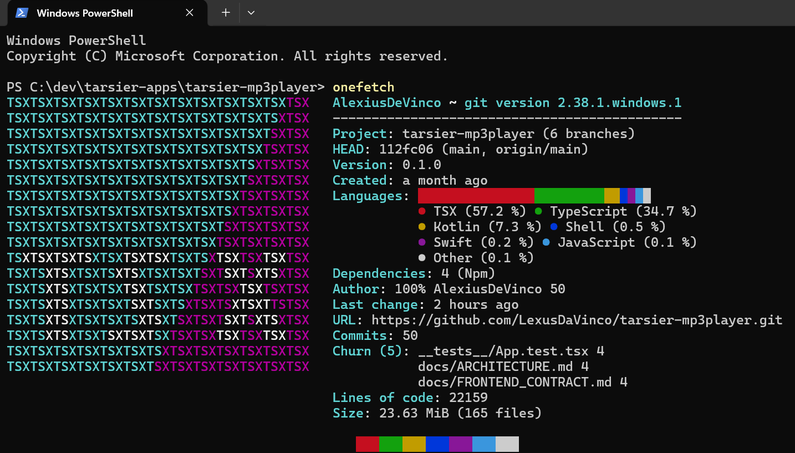Click the Author: 100% AlexiusDeVinco 50 line
This screenshot has width=795, height=453.
(449, 289)
